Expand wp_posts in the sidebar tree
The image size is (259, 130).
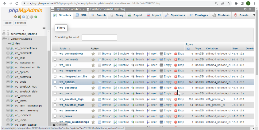pos(8,82)
